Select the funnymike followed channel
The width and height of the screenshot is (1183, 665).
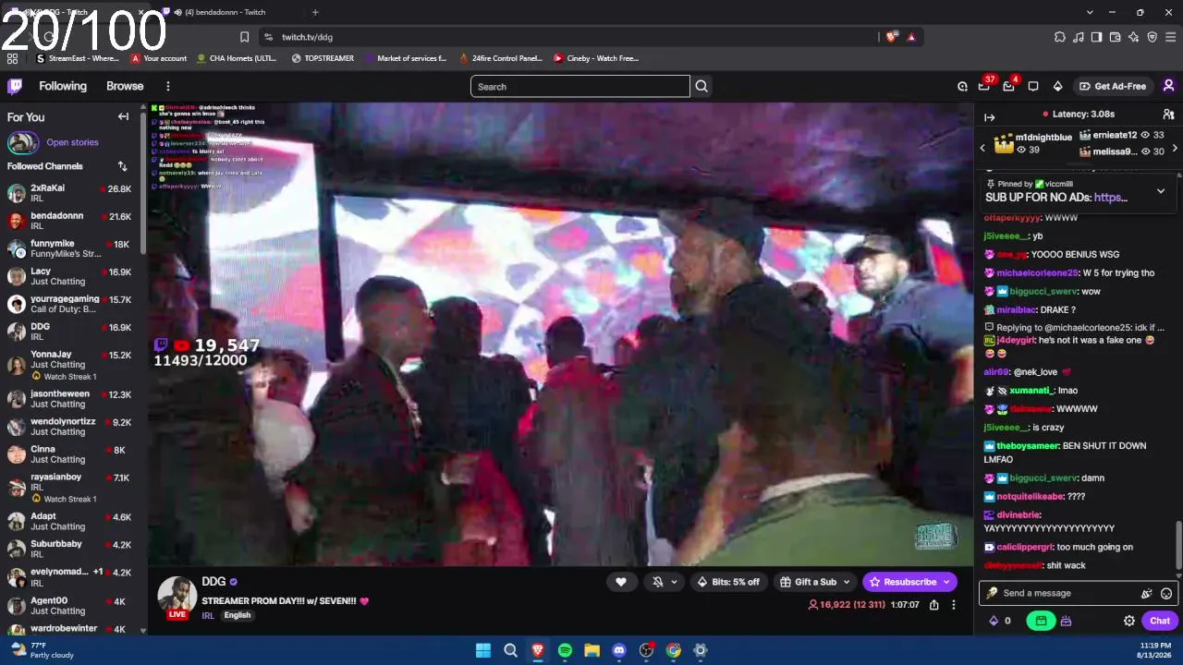tap(72, 248)
